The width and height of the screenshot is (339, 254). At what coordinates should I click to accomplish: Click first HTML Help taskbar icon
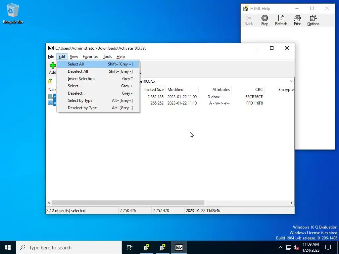pos(147,247)
